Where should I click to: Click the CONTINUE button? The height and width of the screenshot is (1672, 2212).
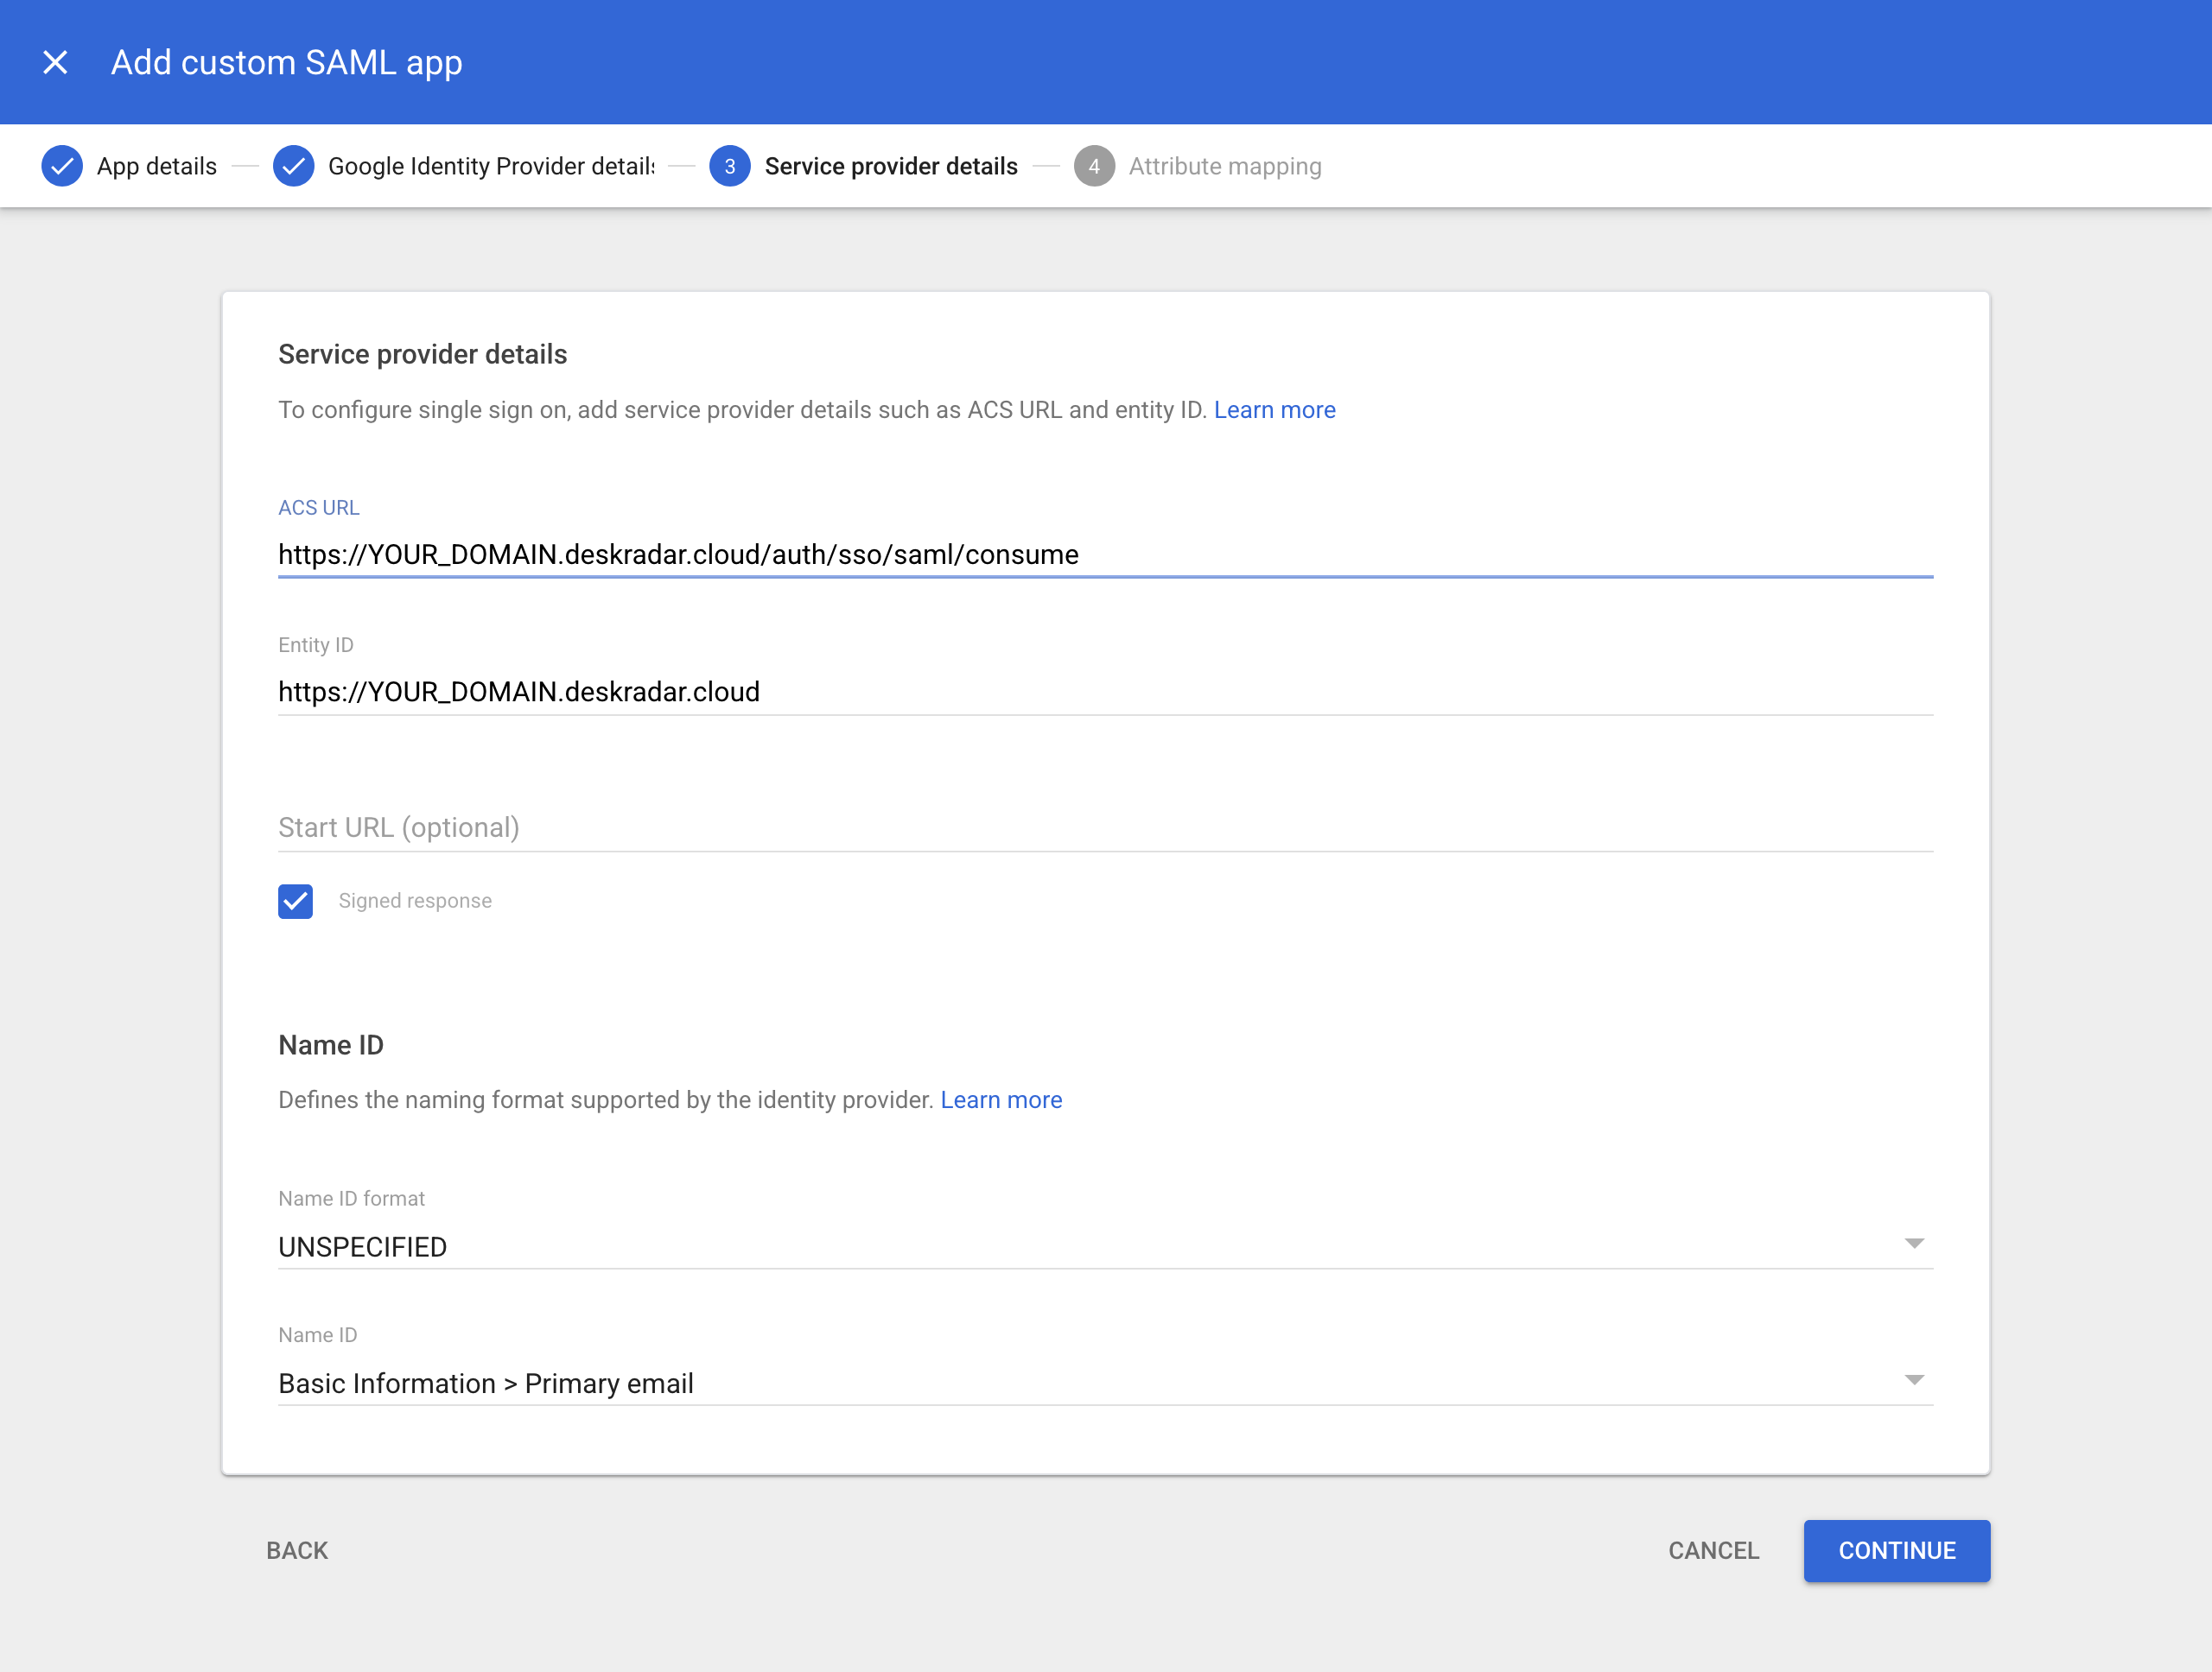[1897, 1550]
